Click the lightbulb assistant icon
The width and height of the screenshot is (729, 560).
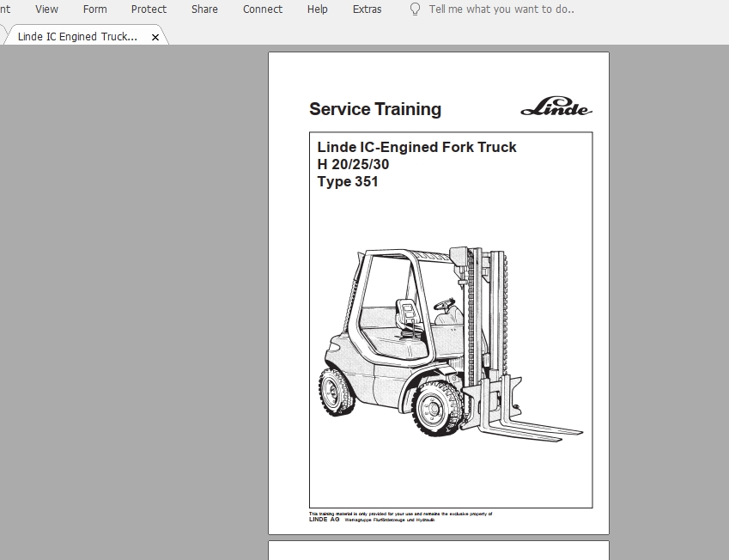tap(414, 9)
